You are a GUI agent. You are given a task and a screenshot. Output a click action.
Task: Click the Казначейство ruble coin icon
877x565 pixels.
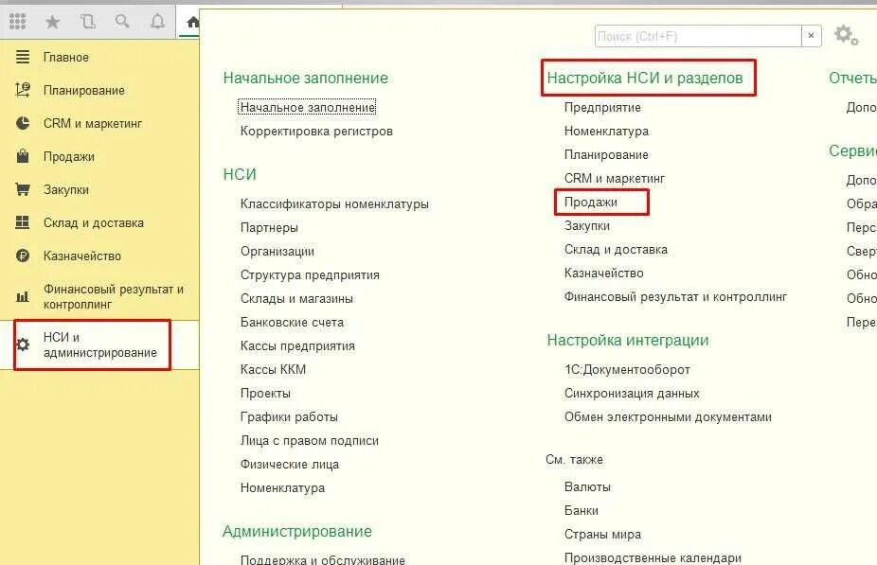(23, 256)
